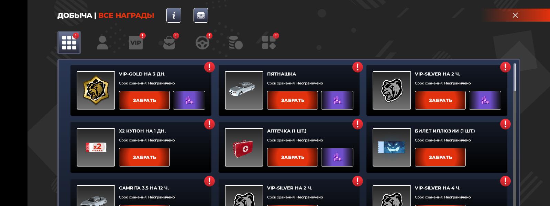Open the VIP category filter
Image resolution: width=550 pixels, height=206 pixels.
tap(136, 43)
